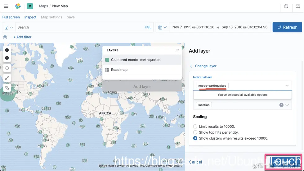The height and width of the screenshot is (171, 304).
Task: Cancel adding the layer
Action: (195, 162)
